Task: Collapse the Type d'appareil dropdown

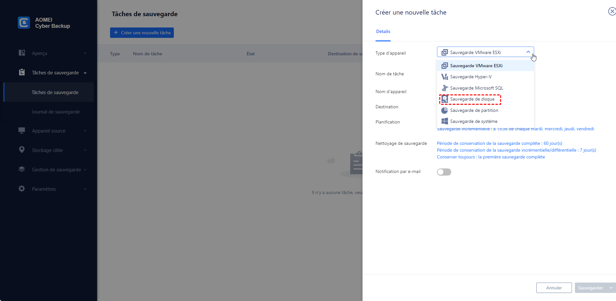Action: pyautogui.click(x=528, y=52)
